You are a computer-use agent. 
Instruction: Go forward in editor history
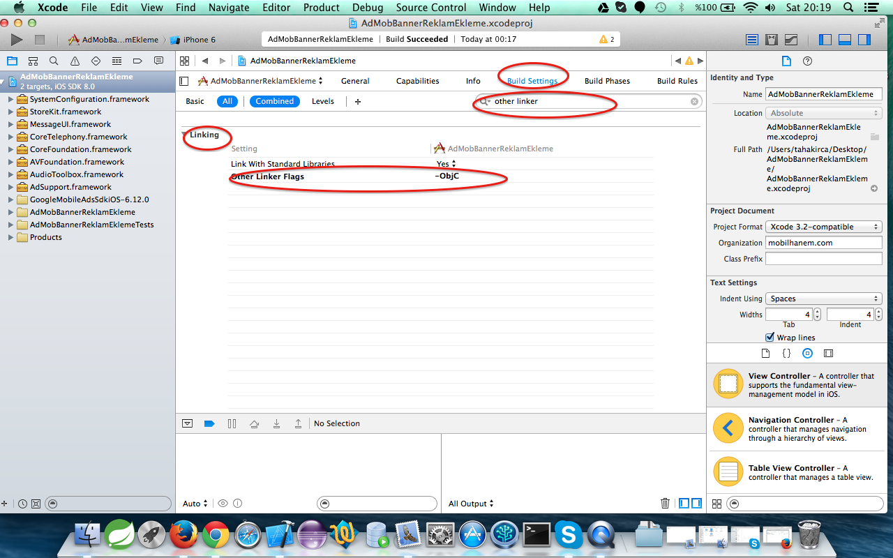point(223,61)
